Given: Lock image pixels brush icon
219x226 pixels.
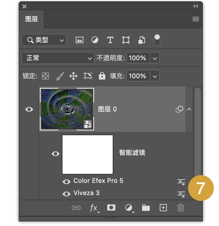Looking at the screenshot, I should coord(60,76).
